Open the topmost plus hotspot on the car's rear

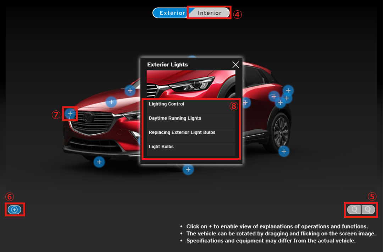click(288, 91)
